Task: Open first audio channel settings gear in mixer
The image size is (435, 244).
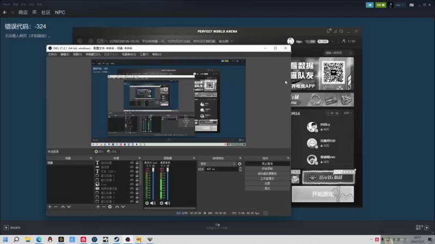Action: pos(147,203)
